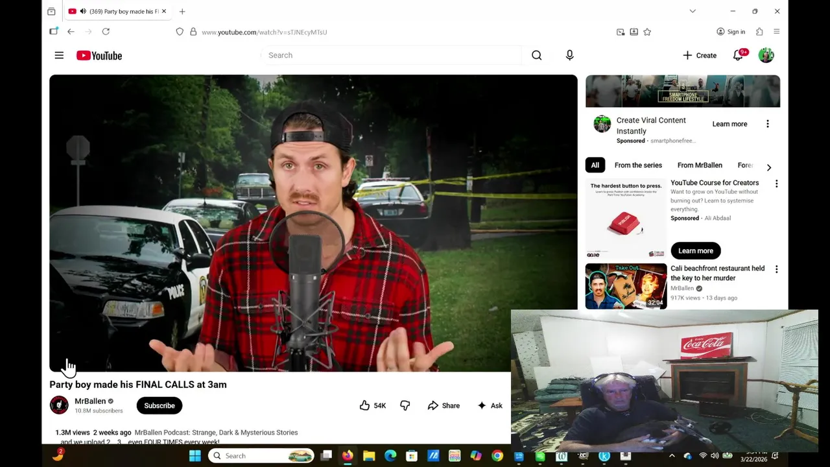The width and height of the screenshot is (830, 467).
Task: Open the Firefox application menu
Action: pyautogui.click(x=776, y=32)
